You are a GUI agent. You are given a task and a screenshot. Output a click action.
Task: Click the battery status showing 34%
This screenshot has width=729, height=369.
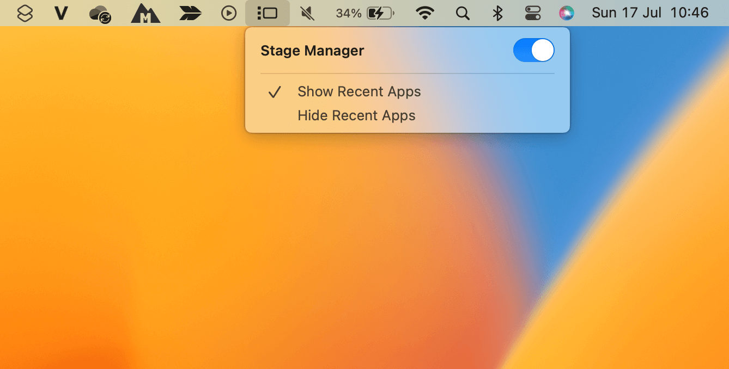[364, 13]
